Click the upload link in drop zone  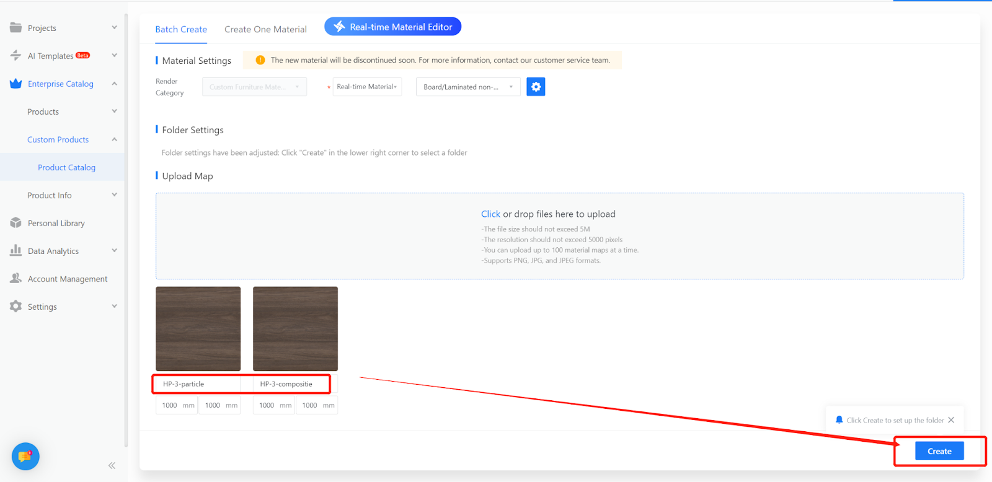(x=490, y=214)
